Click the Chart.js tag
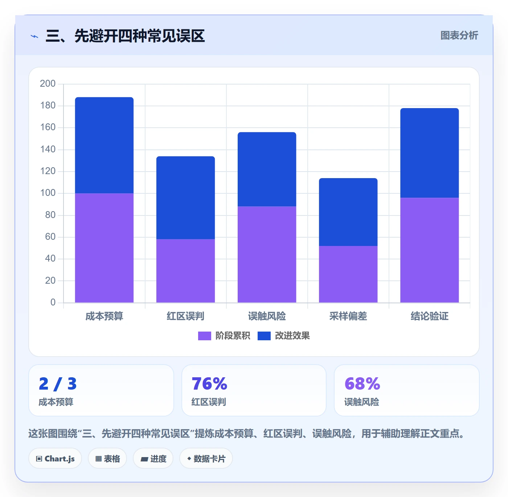508x497 pixels. point(55,459)
